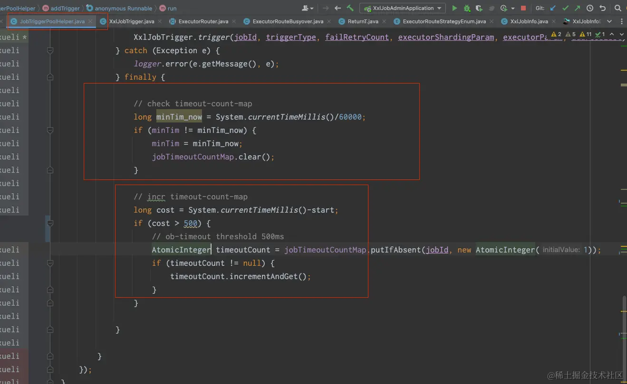The width and height of the screenshot is (627, 384).
Task: Jump to previous highlighted problem arrow
Action: click(x=611, y=34)
